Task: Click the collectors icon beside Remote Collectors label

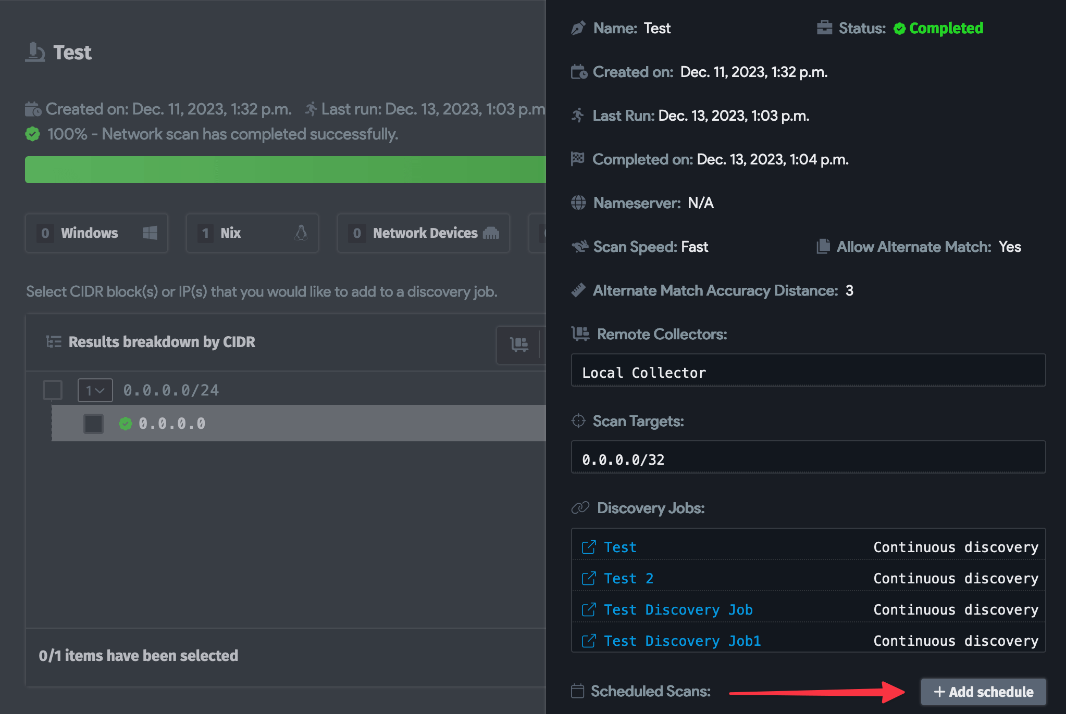Action: point(580,334)
